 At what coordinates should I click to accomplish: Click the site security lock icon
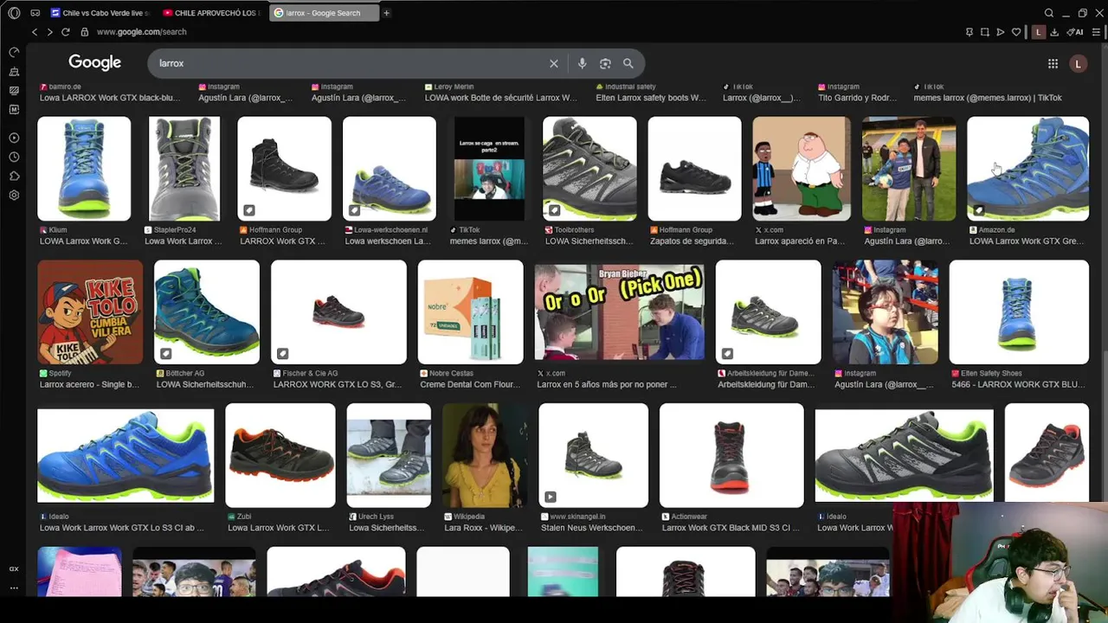pos(84,32)
